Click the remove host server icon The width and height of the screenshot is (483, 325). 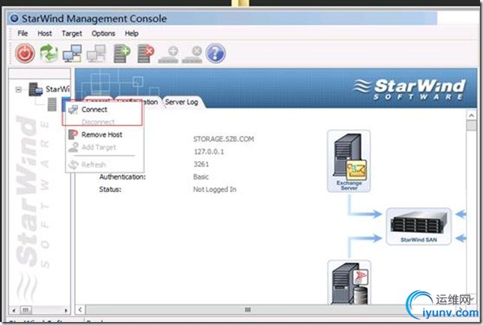pos(145,53)
